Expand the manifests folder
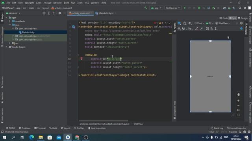The width and height of the screenshot is (252, 141). [x=9, y=21]
